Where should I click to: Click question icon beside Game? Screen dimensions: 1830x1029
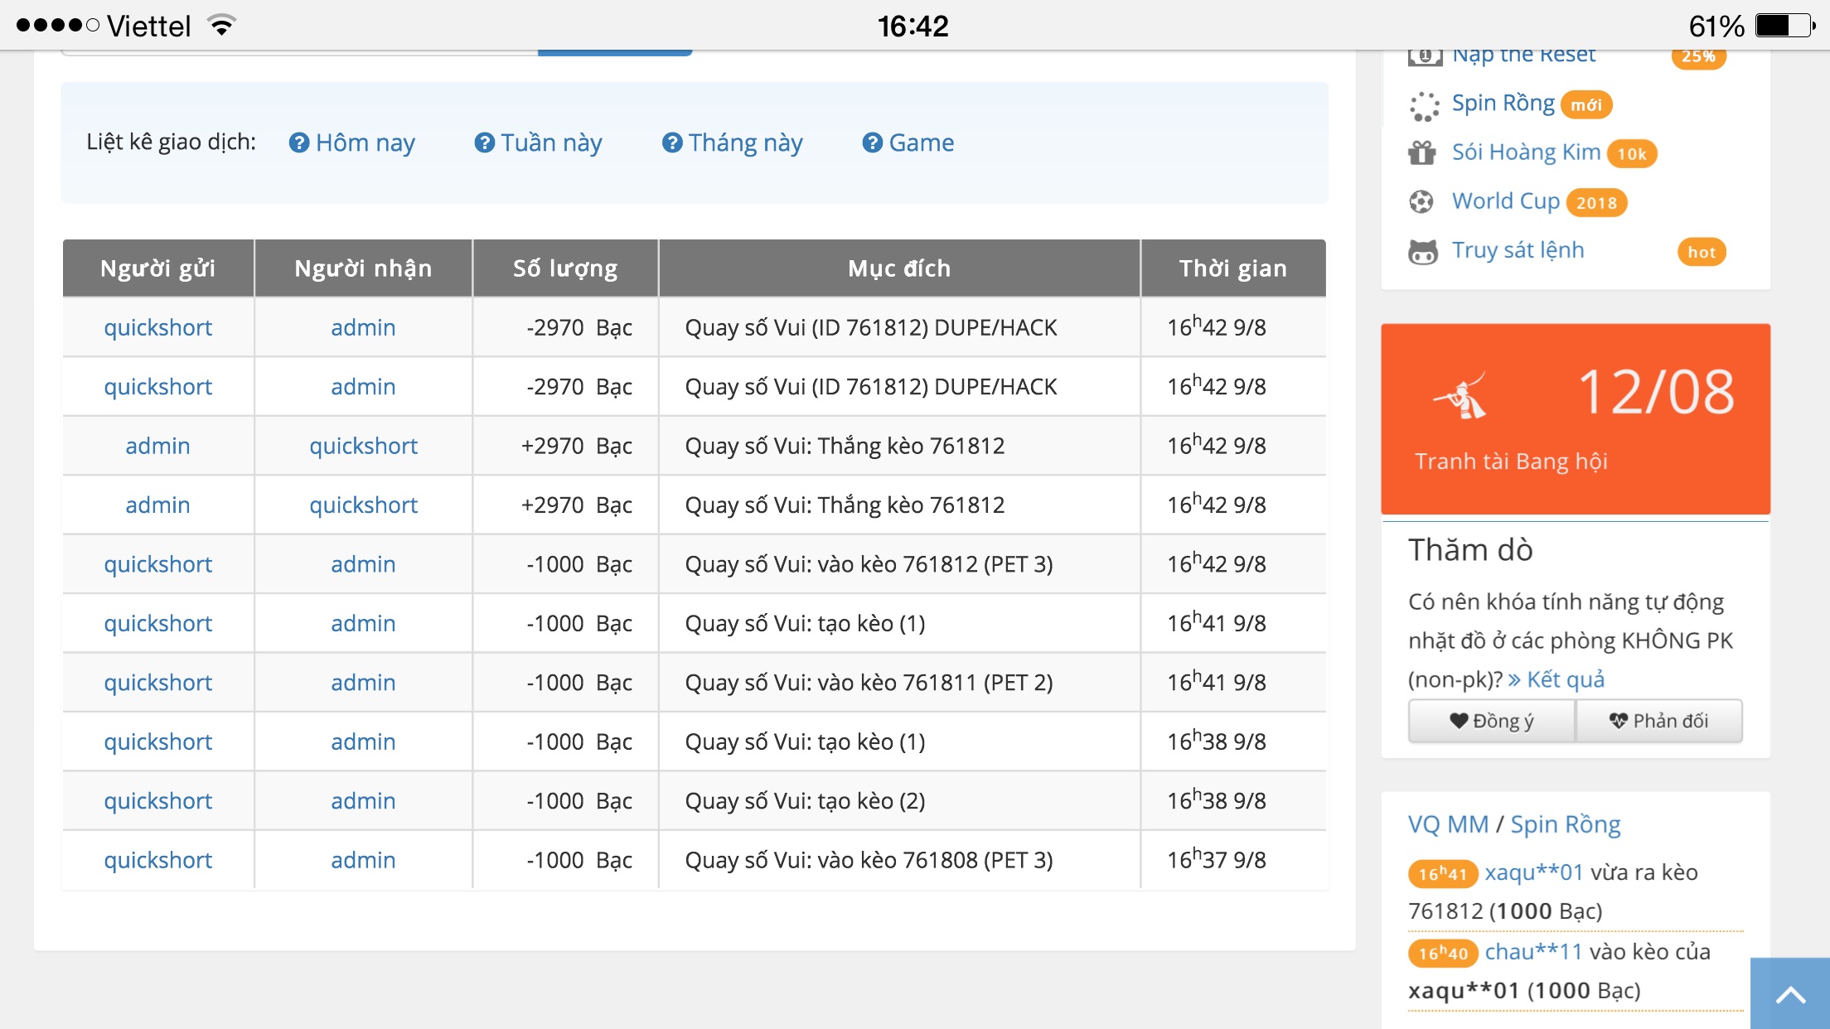coord(872,143)
